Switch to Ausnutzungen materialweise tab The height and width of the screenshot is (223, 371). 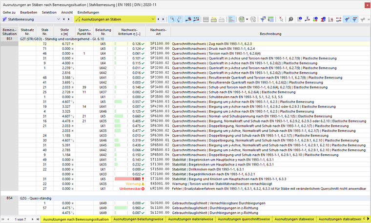point(191,219)
